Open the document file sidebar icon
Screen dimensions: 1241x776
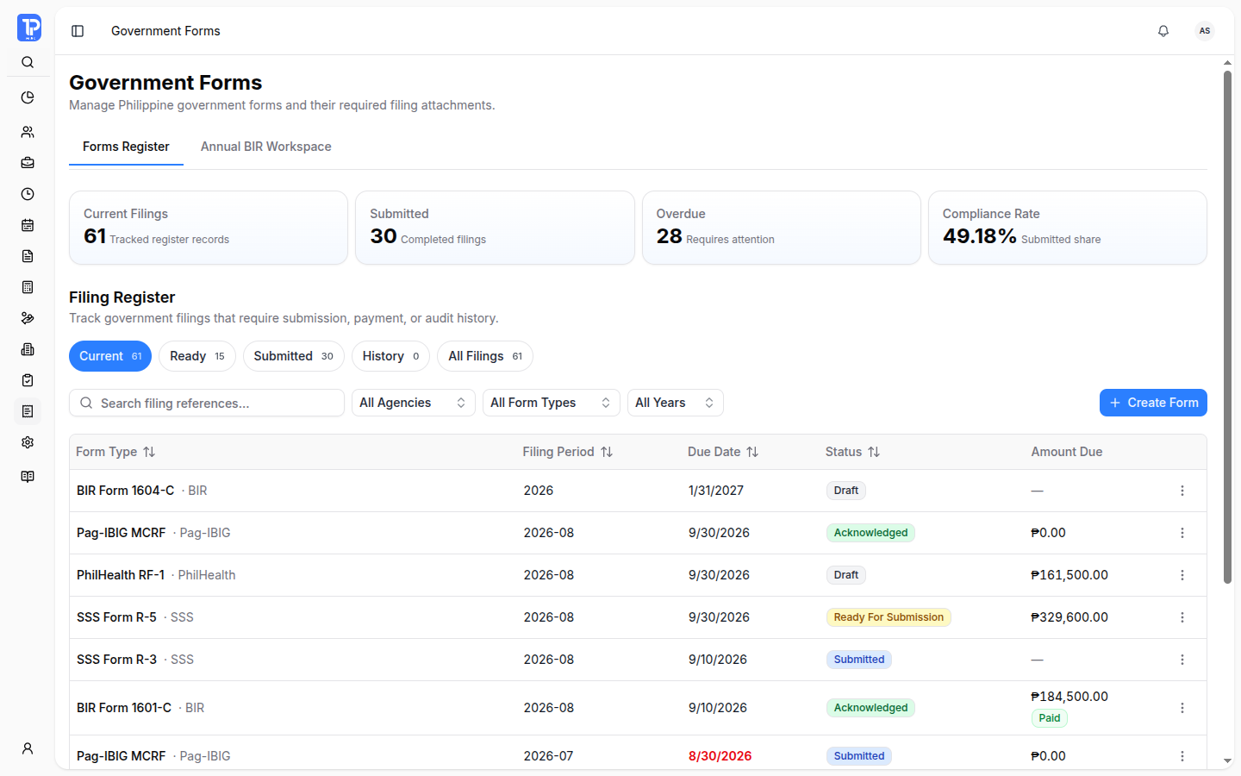[28, 256]
